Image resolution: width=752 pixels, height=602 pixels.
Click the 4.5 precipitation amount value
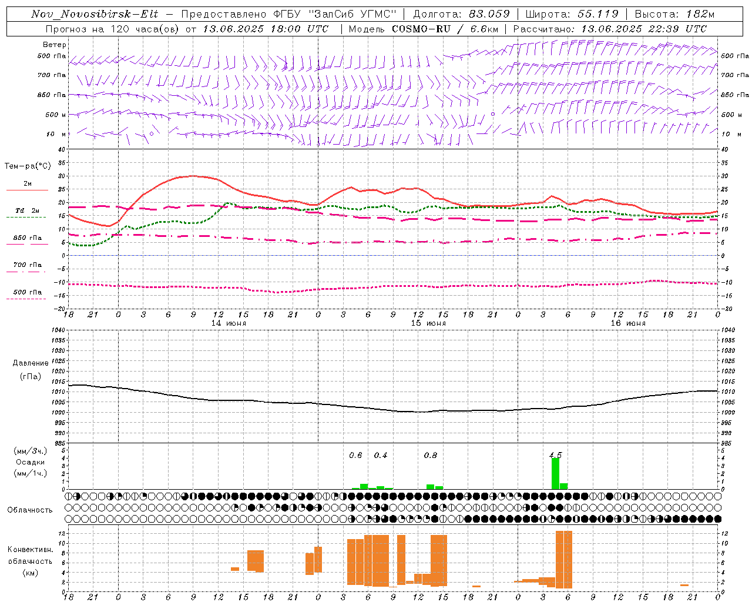(x=555, y=456)
